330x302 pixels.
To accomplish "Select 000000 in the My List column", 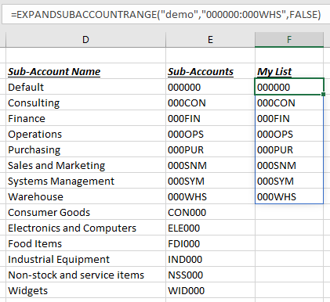I will coord(289,87).
